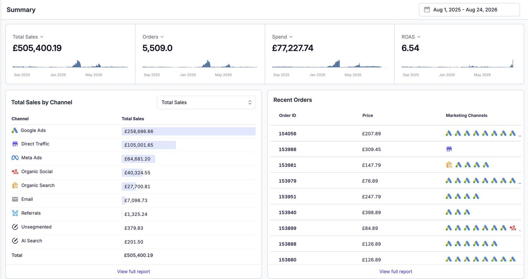Click the Google Ads £258,686.66 sales bar
The height and width of the screenshot is (279, 528).
point(188,131)
